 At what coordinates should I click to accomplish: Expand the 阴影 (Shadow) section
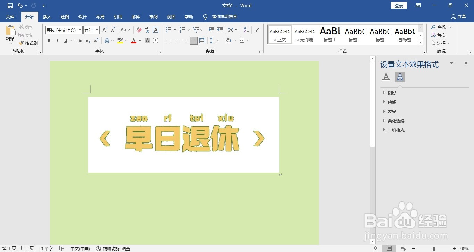point(392,93)
